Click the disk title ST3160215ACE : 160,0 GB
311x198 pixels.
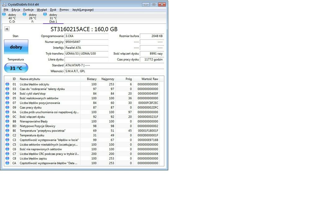click(x=84, y=29)
